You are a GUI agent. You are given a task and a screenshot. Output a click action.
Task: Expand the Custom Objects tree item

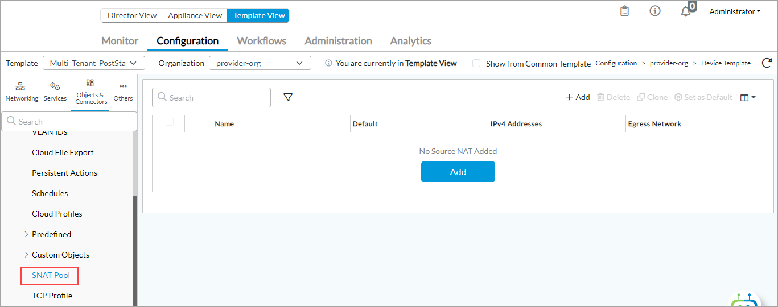pyautogui.click(x=26, y=255)
